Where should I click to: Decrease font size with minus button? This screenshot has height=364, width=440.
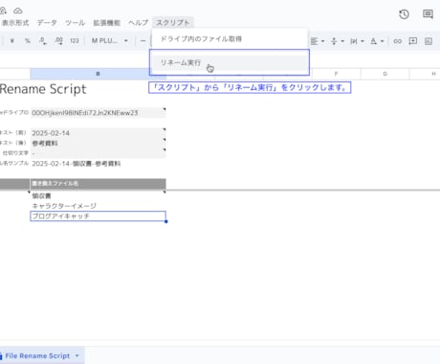click(x=143, y=41)
